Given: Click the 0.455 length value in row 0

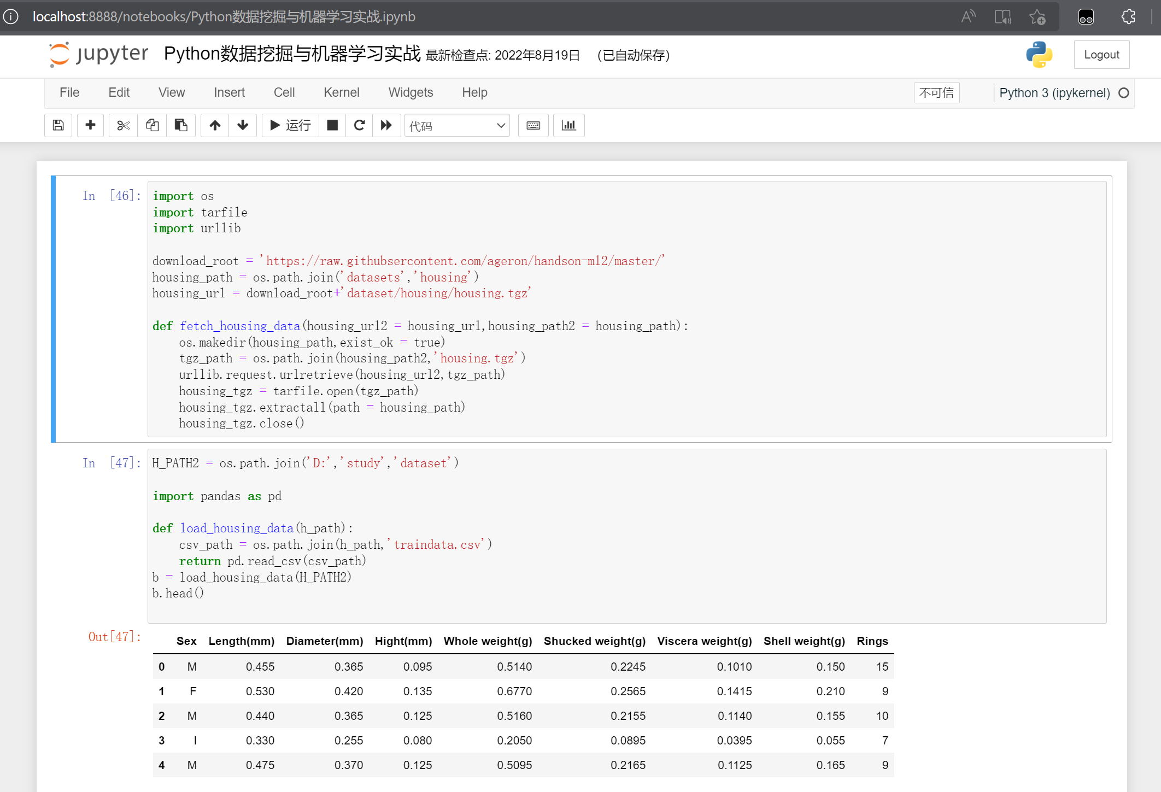Looking at the screenshot, I should pyautogui.click(x=260, y=667).
